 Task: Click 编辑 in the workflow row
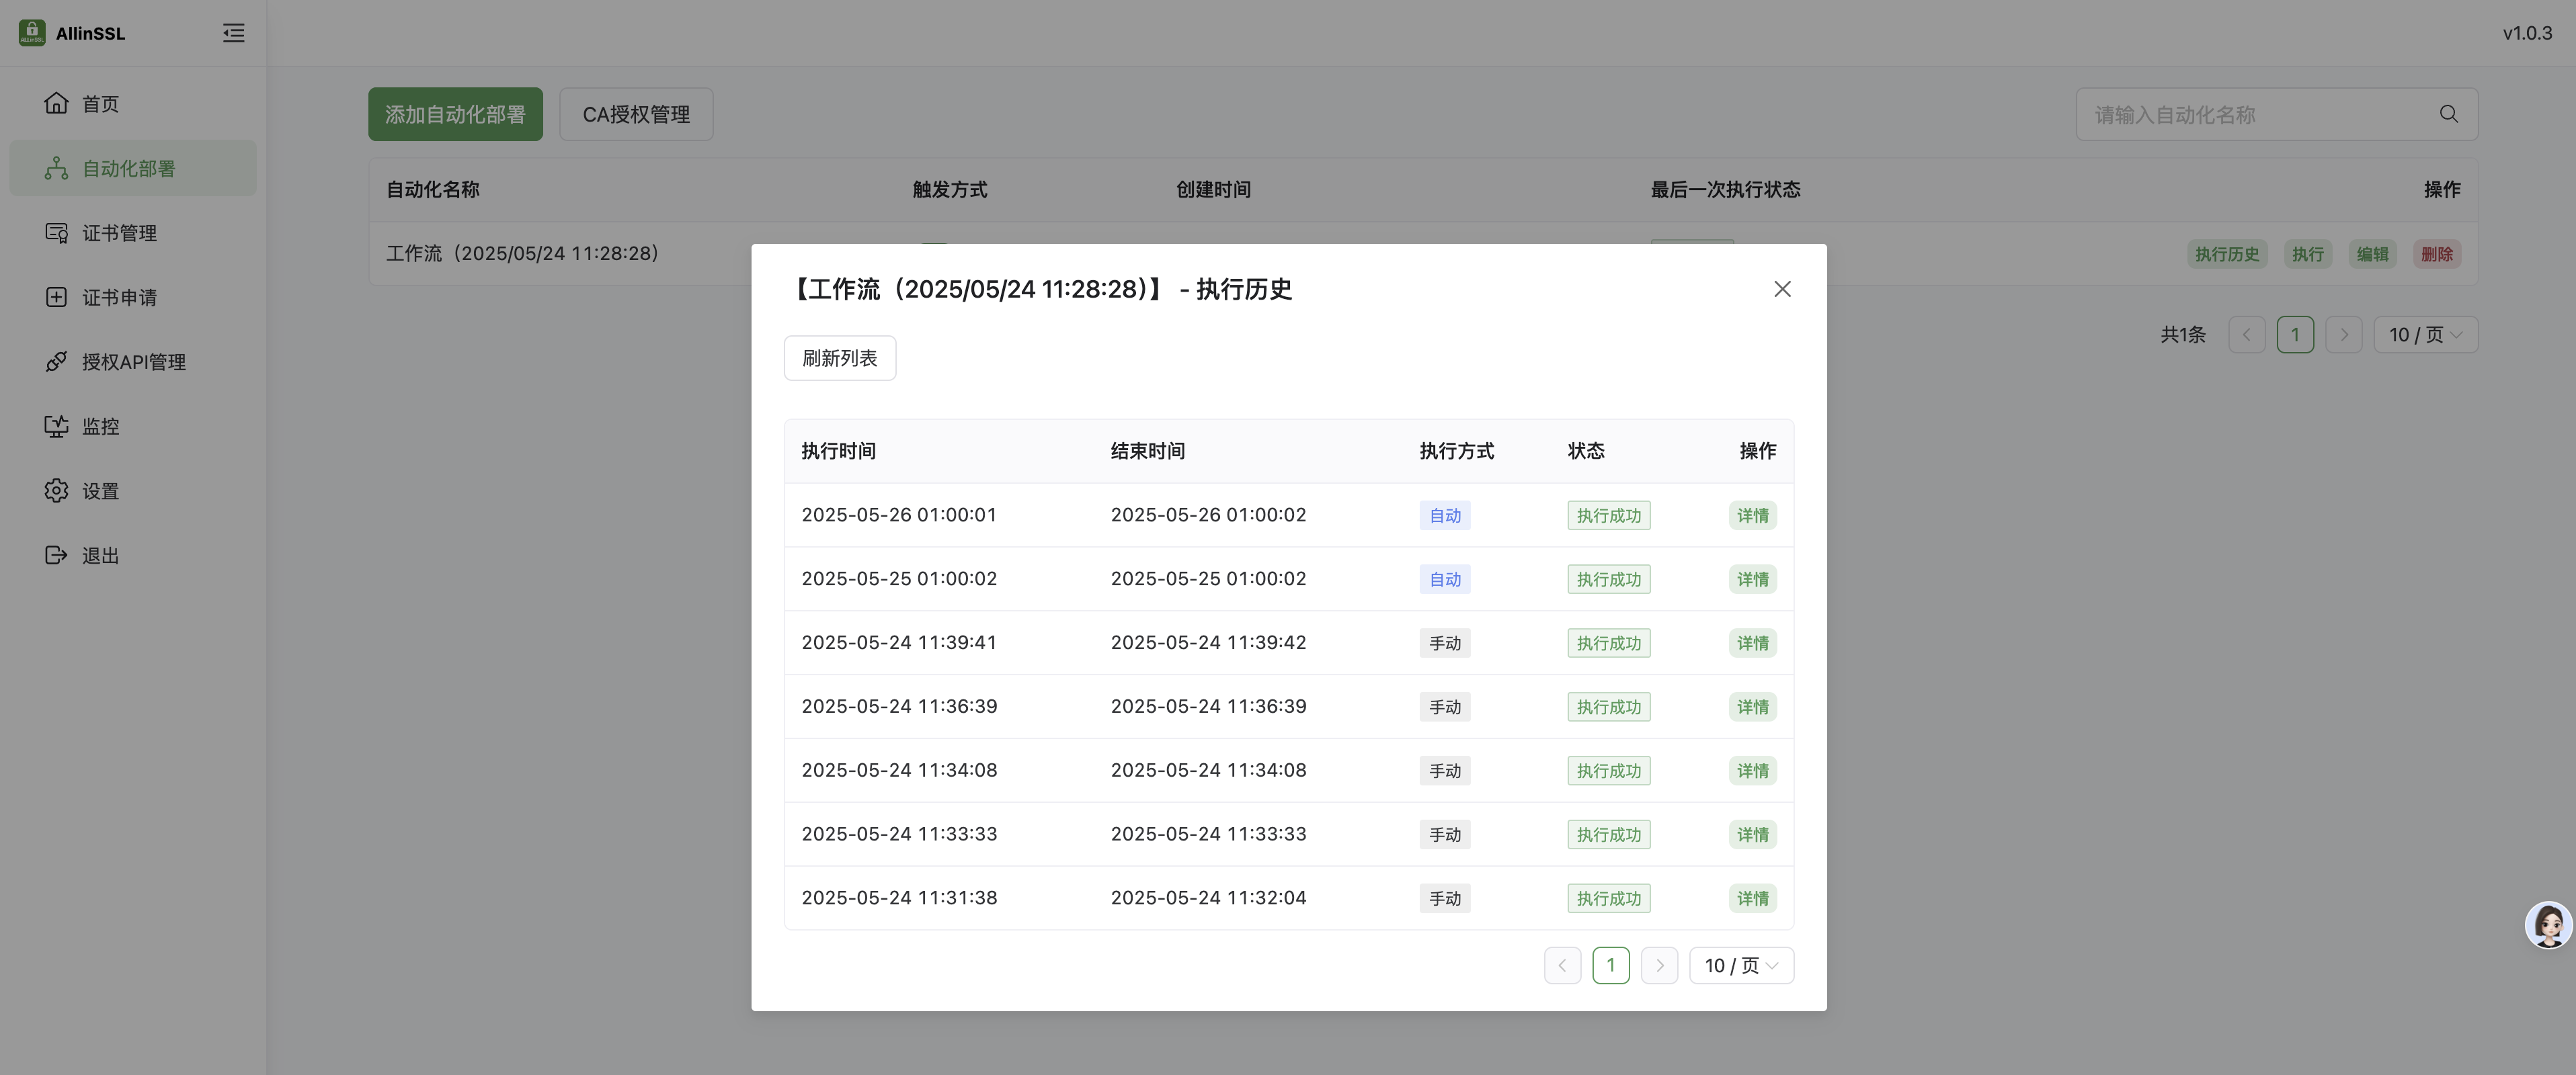click(2372, 254)
